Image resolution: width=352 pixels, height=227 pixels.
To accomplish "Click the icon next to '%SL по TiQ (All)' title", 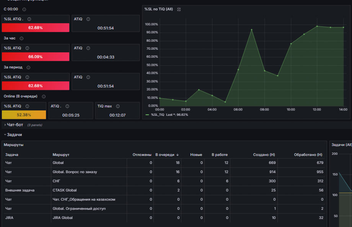I will [179, 10].
